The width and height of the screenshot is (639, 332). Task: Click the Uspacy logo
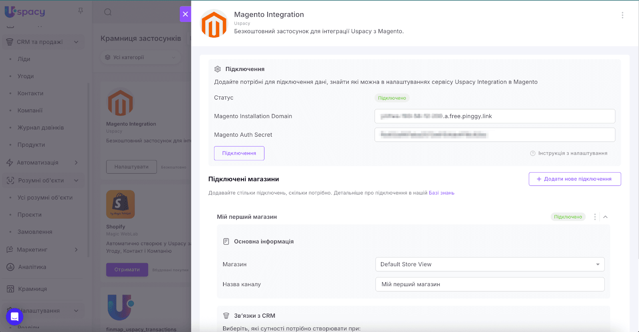click(25, 12)
